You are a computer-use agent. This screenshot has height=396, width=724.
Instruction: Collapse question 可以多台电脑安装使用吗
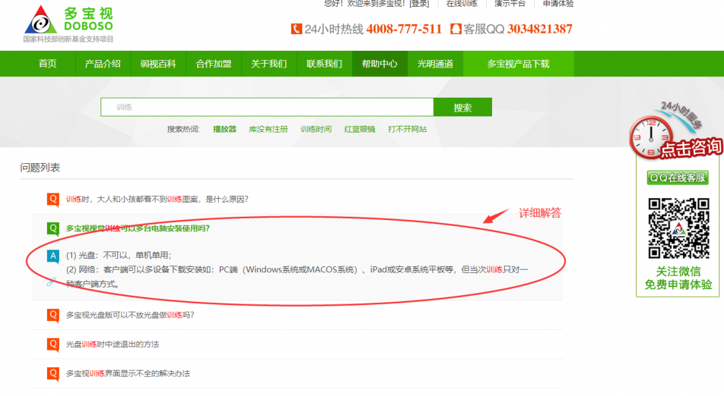click(137, 228)
